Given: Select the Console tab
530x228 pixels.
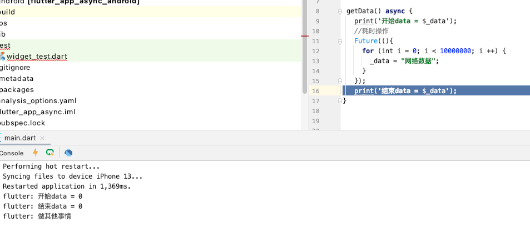Looking at the screenshot, I should coord(12,153).
